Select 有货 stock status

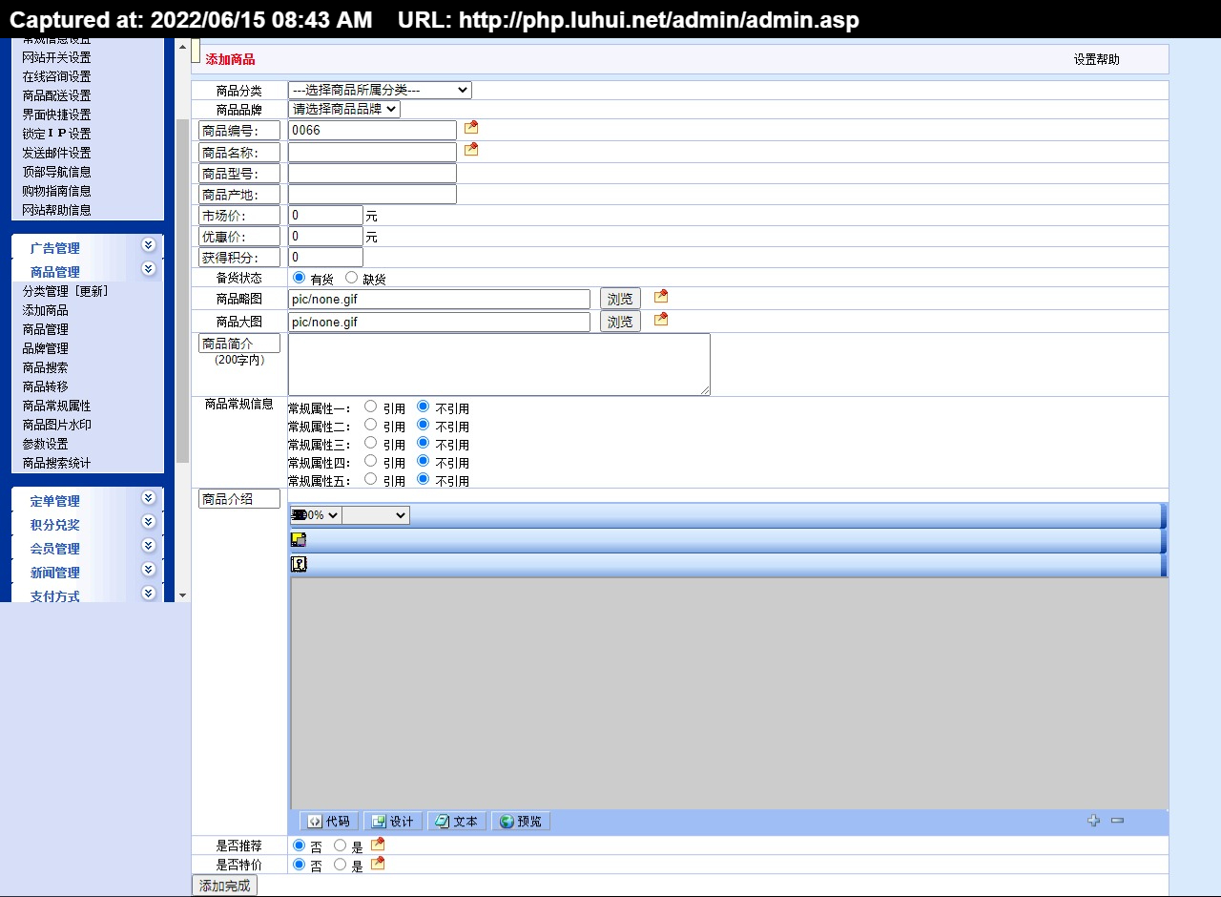click(x=300, y=278)
